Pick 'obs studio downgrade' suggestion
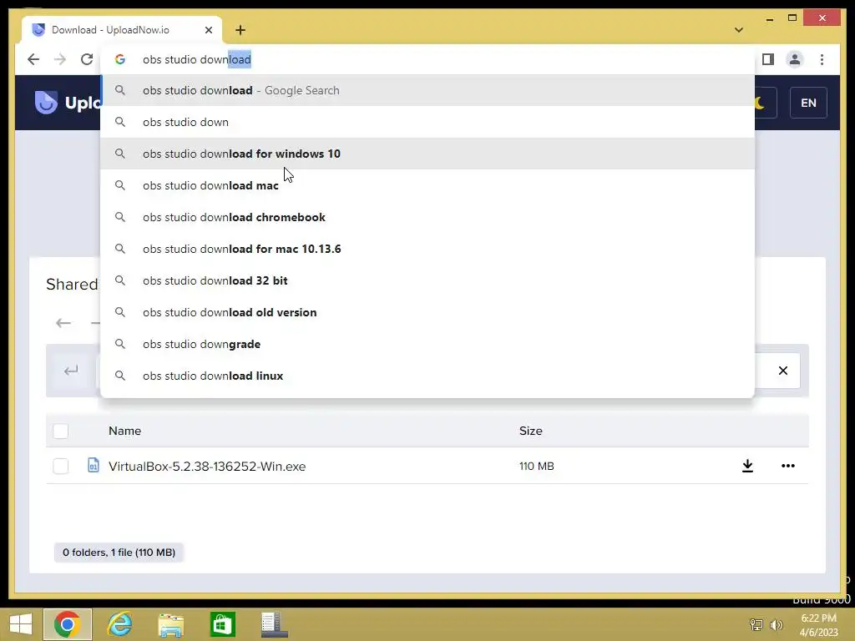The height and width of the screenshot is (641, 855). 427,344
